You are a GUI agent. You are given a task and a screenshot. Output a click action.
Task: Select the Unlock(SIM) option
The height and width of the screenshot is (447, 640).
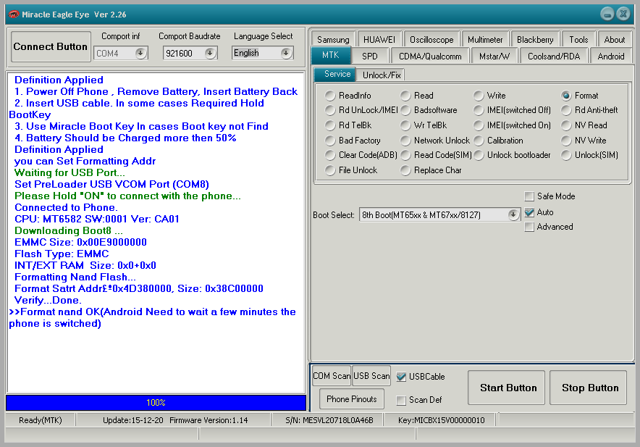coord(566,155)
